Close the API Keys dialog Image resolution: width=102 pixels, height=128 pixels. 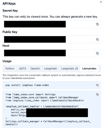(x=101, y=2)
